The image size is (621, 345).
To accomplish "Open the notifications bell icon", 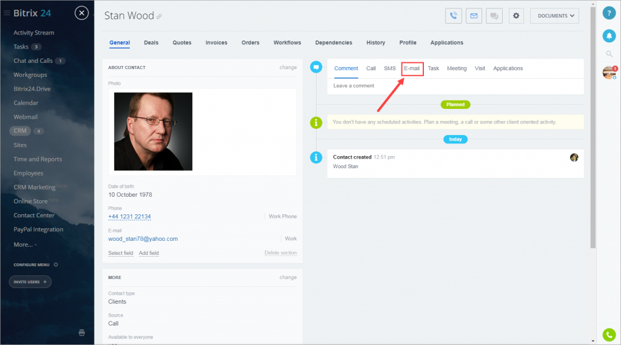I will click(609, 36).
